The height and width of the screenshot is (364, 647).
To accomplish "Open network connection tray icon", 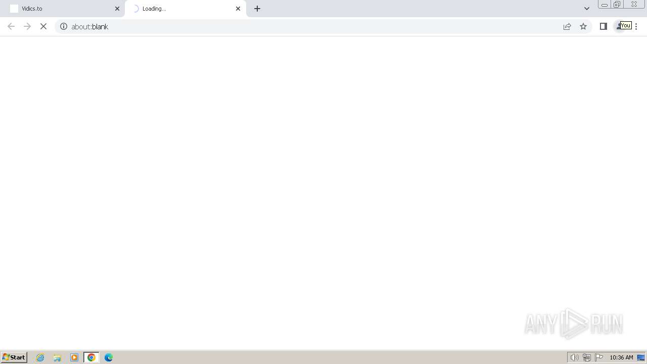I will coord(586,357).
